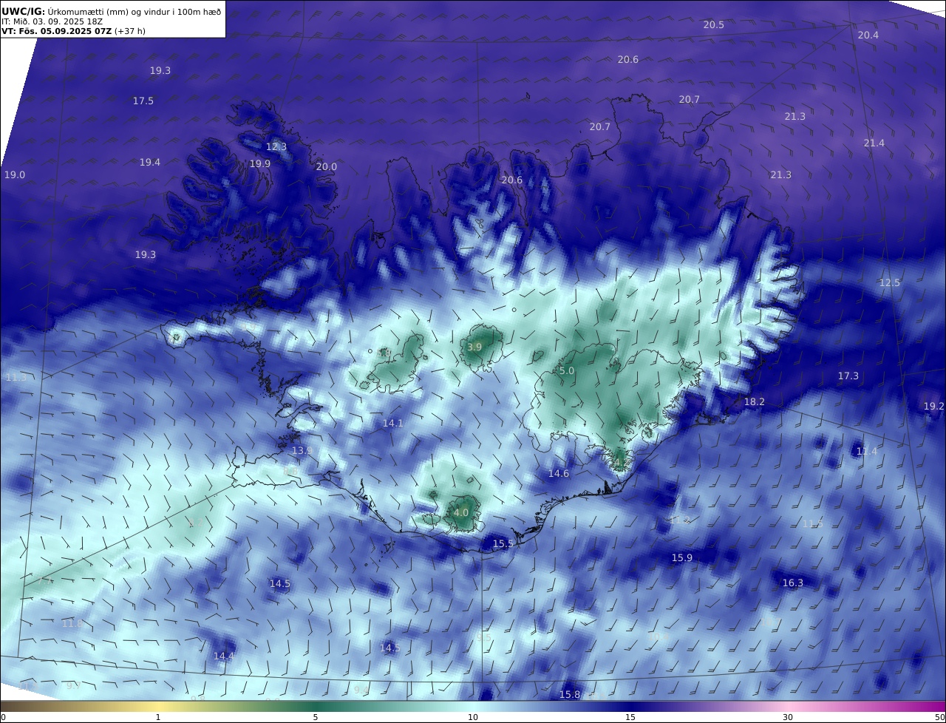This screenshot has width=946, height=723.
Task: Click the color scale tick label 5
Action: 316,717
